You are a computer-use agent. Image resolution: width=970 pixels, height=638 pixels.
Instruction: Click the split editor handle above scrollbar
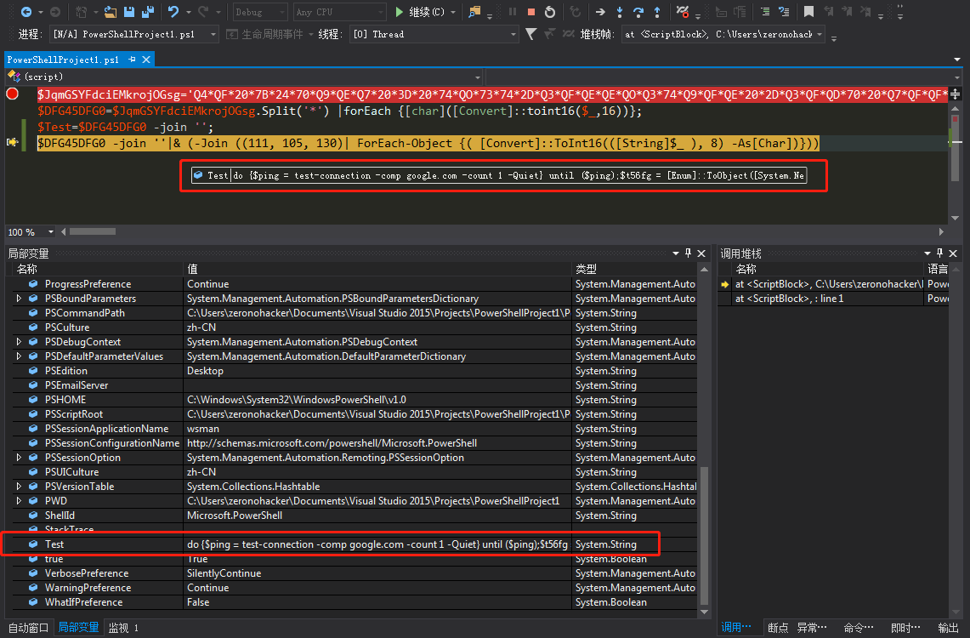(956, 94)
